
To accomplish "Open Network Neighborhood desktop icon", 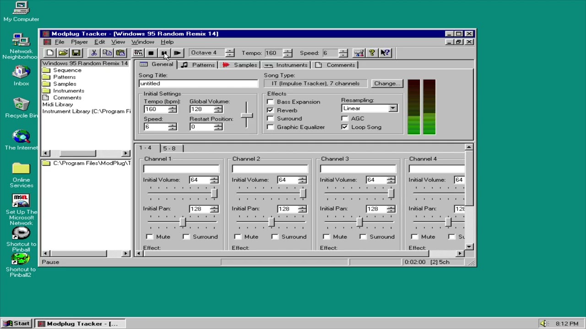I will tap(21, 47).
